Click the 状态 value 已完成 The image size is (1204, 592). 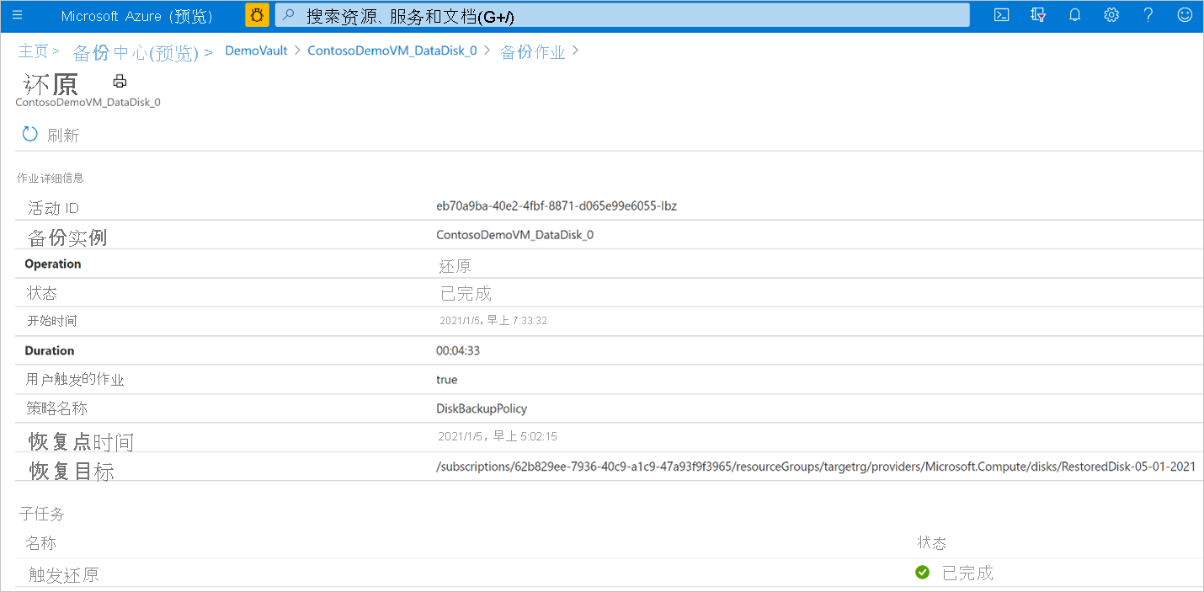click(466, 294)
